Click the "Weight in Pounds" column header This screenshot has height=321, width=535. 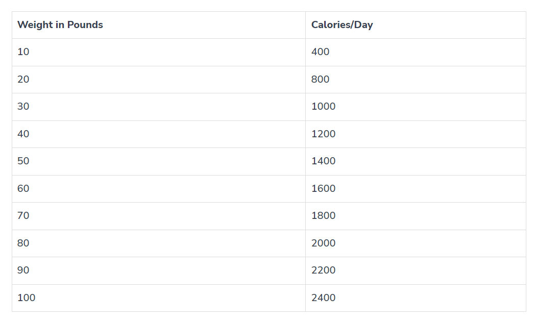point(60,25)
